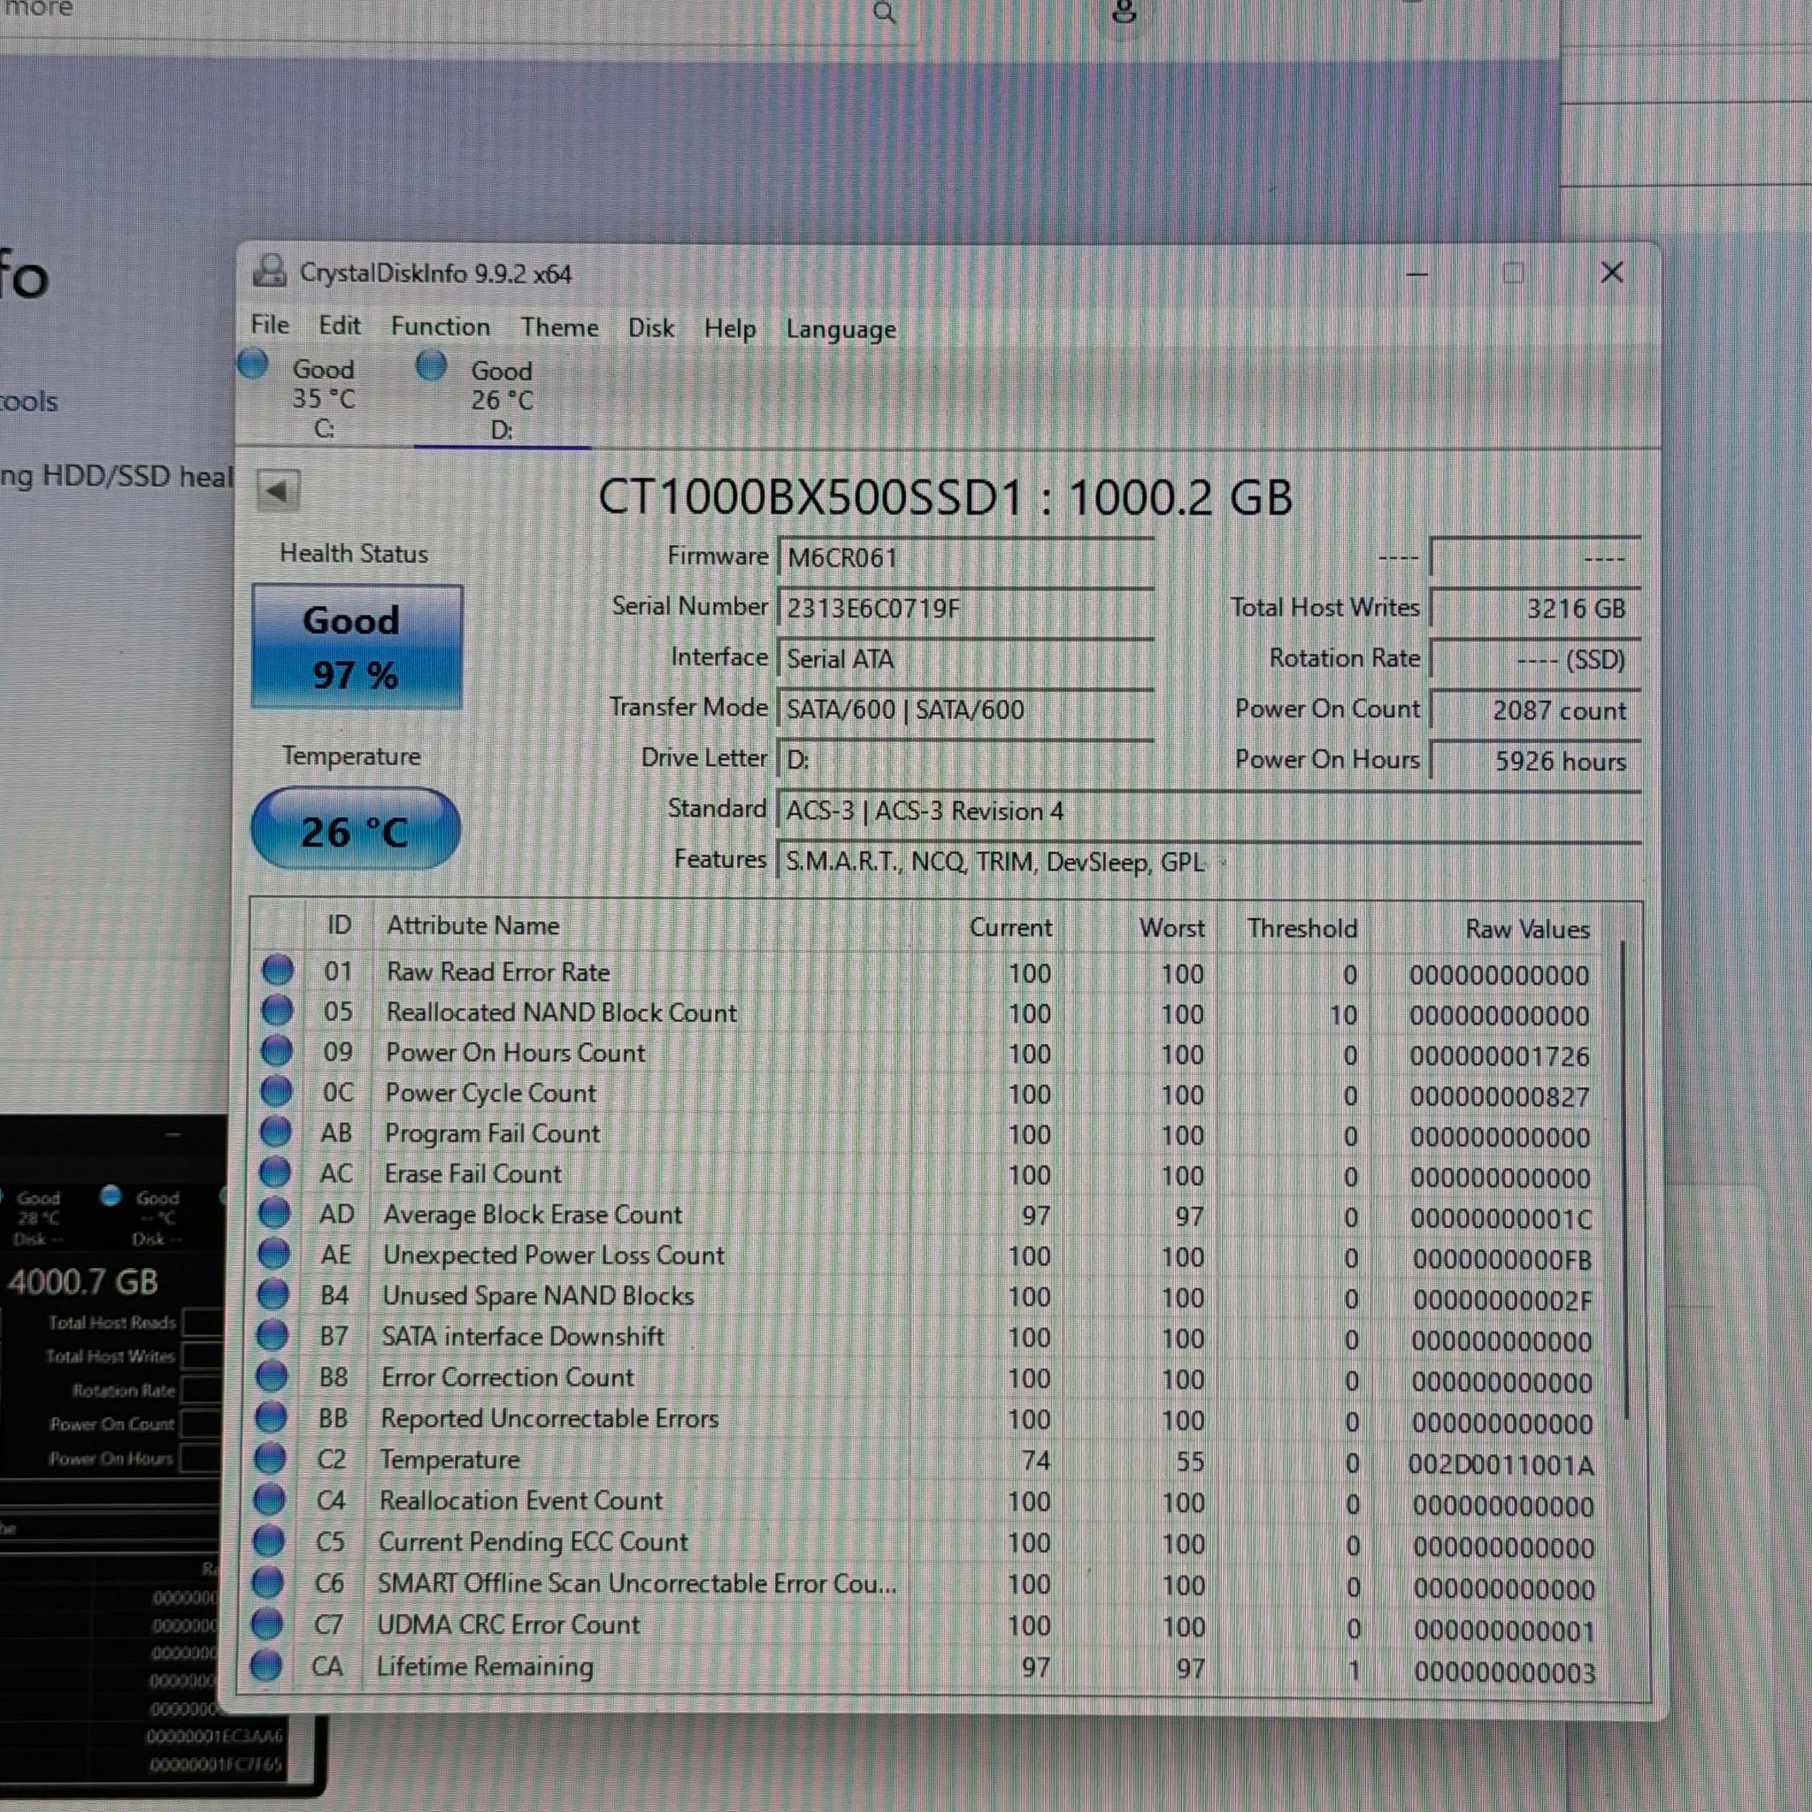Viewport: 1812px width, 1812px height.
Task: Select Average Block Erase Count text
Action: [x=533, y=1215]
